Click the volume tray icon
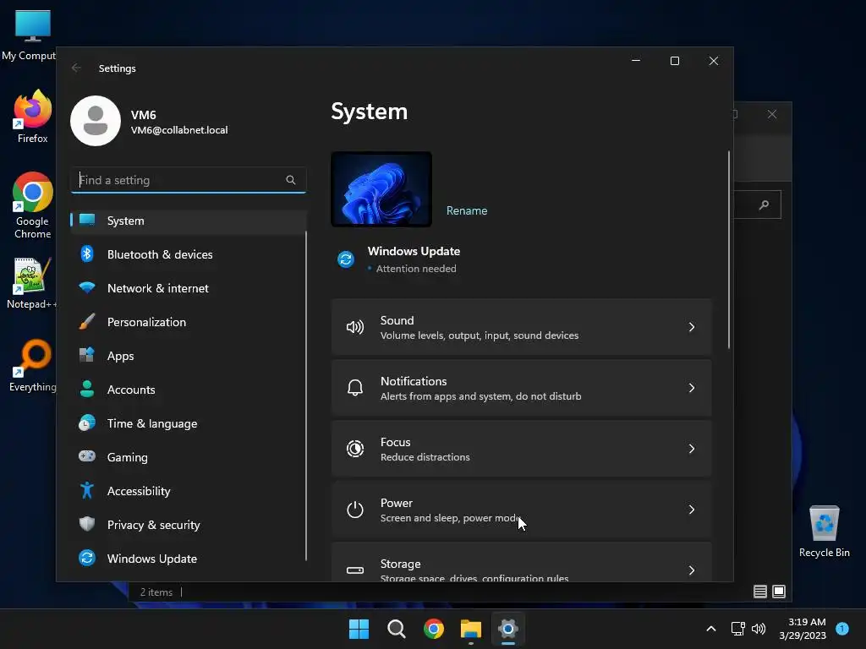This screenshot has height=649, width=866. (759, 629)
